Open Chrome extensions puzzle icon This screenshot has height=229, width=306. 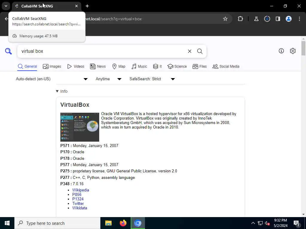coord(241,19)
